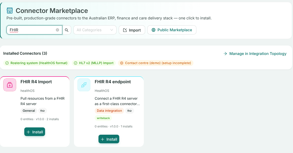Click the blue FHIR R4 endpoint plug icon
The image size is (293, 153).
click(x=84, y=85)
